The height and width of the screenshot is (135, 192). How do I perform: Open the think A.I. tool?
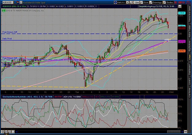120,2
